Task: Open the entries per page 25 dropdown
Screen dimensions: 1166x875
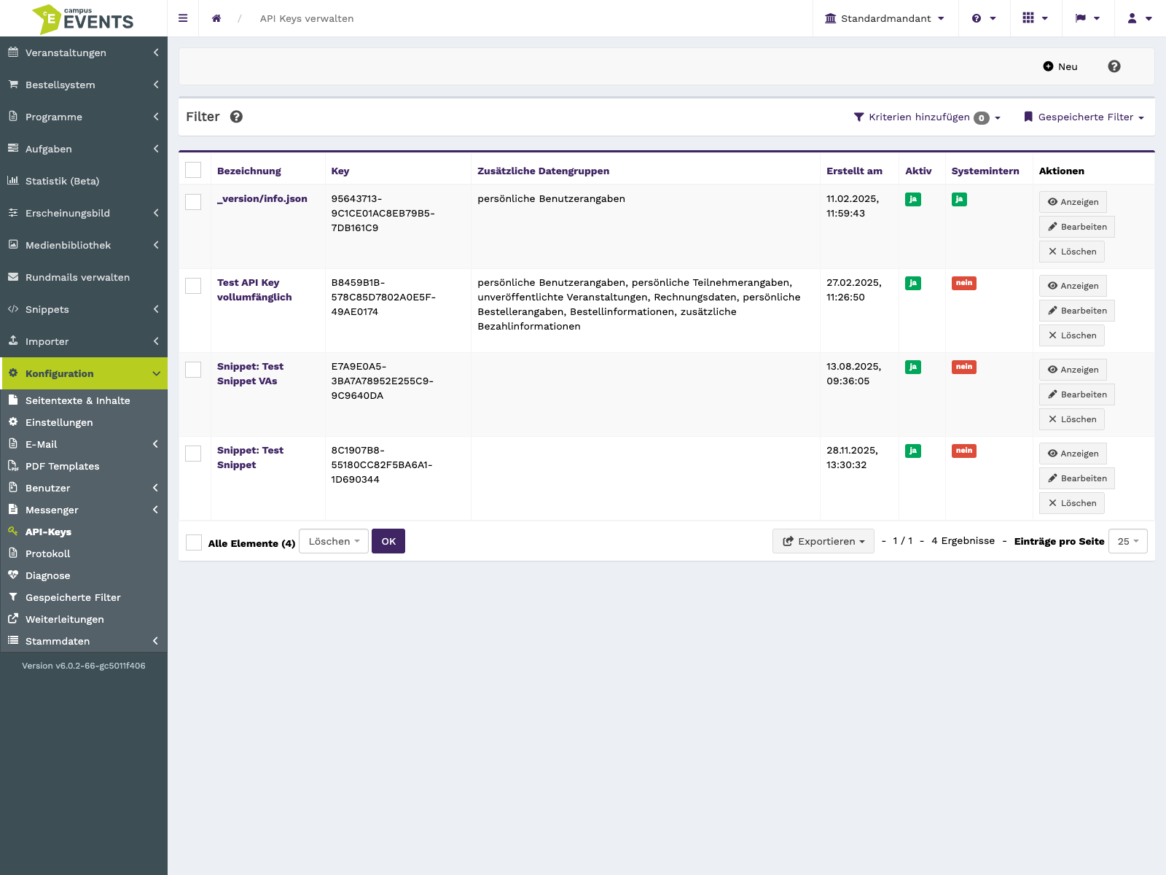Action: [x=1128, y=541]
